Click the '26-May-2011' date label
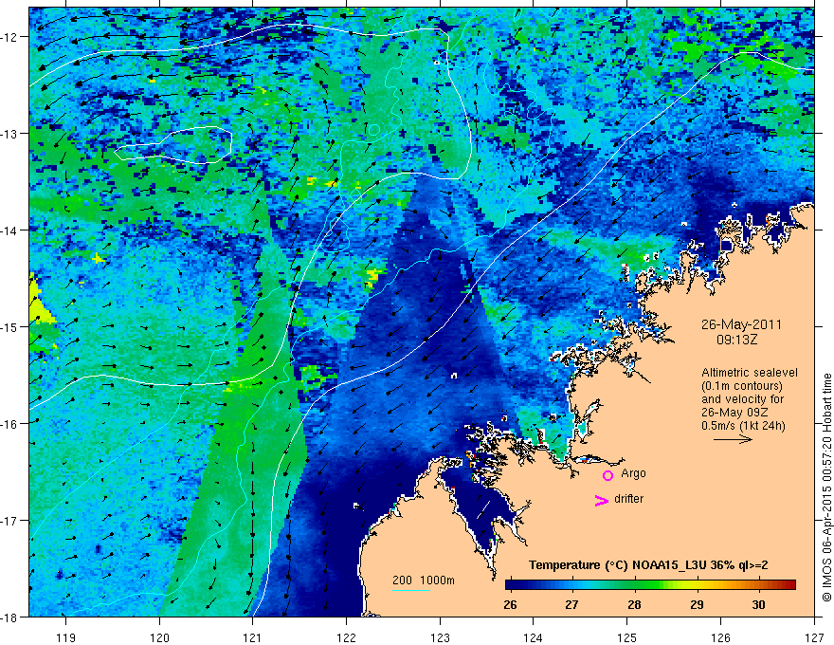 (x=741, y=324)
